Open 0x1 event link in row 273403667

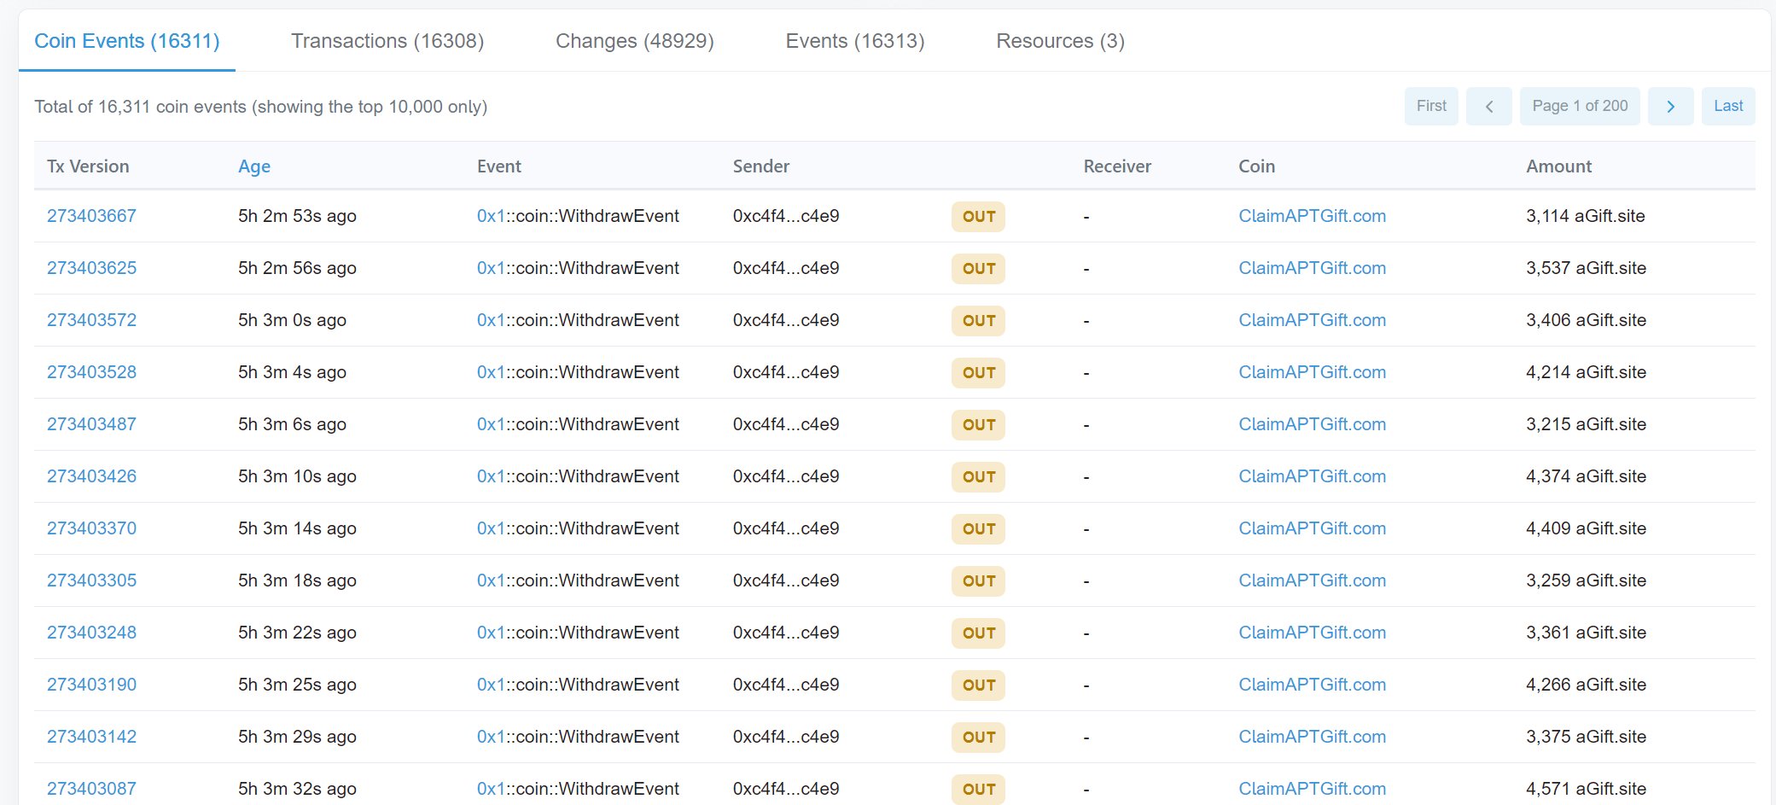point(491,216)
